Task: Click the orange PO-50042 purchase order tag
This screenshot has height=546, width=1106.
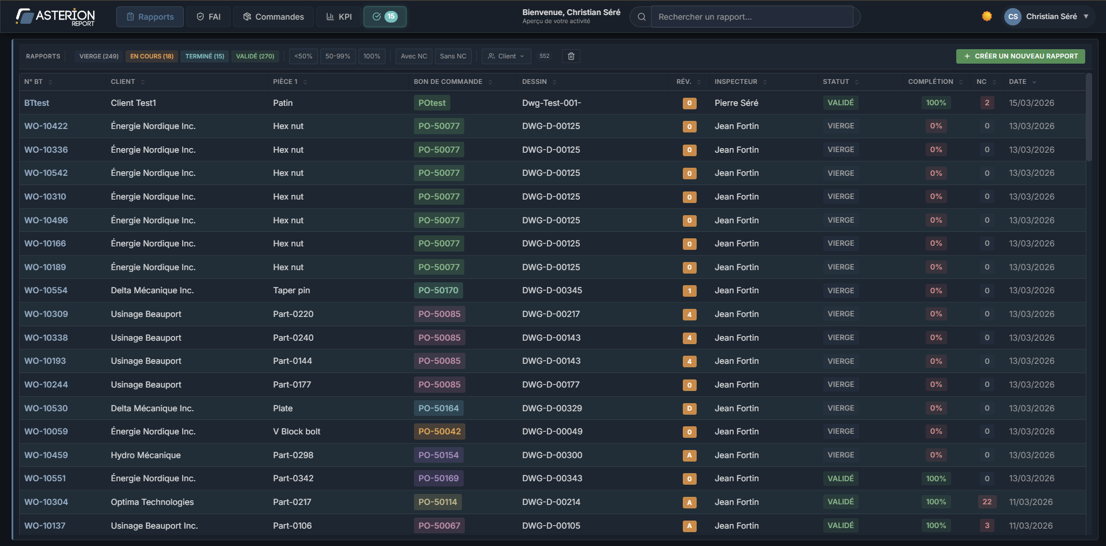Action: click(x=439, y=431)
